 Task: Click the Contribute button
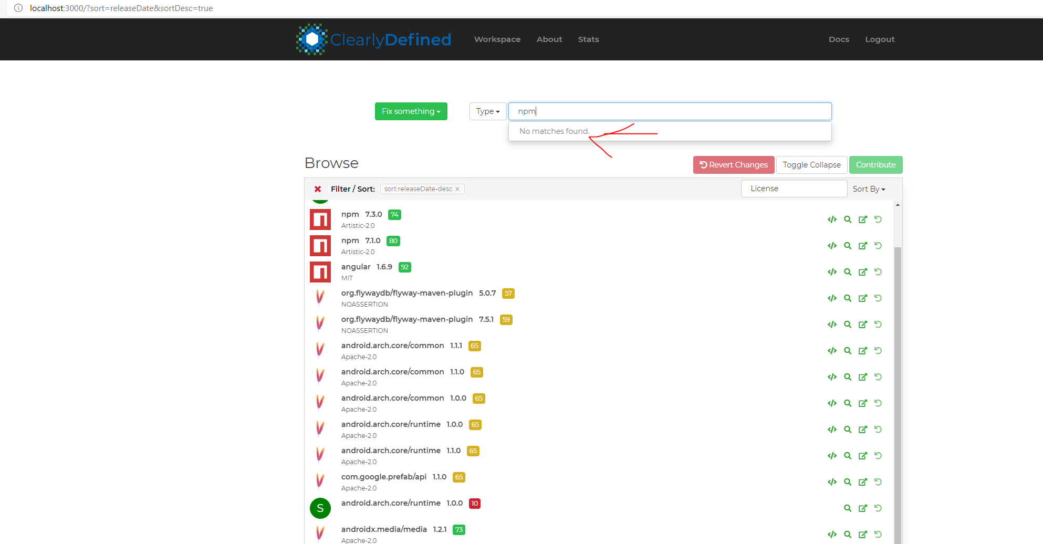point(875,165)
